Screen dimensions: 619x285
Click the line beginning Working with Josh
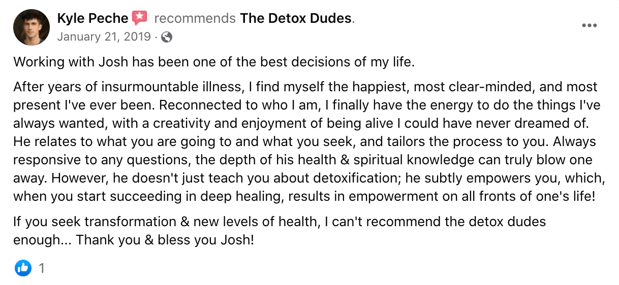coord(214,62)
